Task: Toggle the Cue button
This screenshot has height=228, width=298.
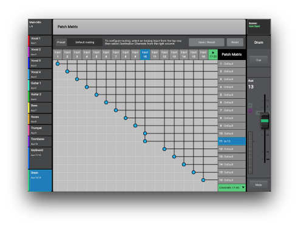Action: (259, 60)
